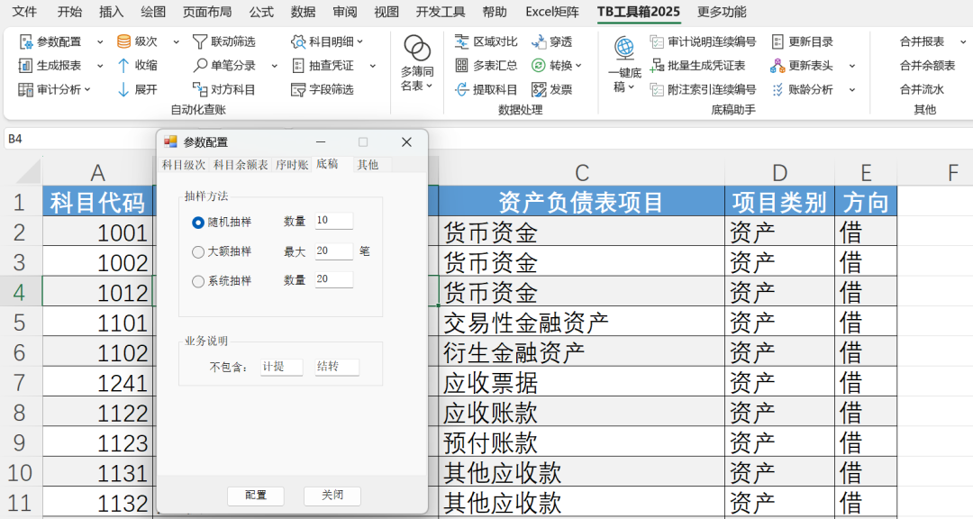Image resolution: width=973 pixels, height=519 pixels.
Task: Click the 生成报表 ribbon icon
Action: (25, 65)
